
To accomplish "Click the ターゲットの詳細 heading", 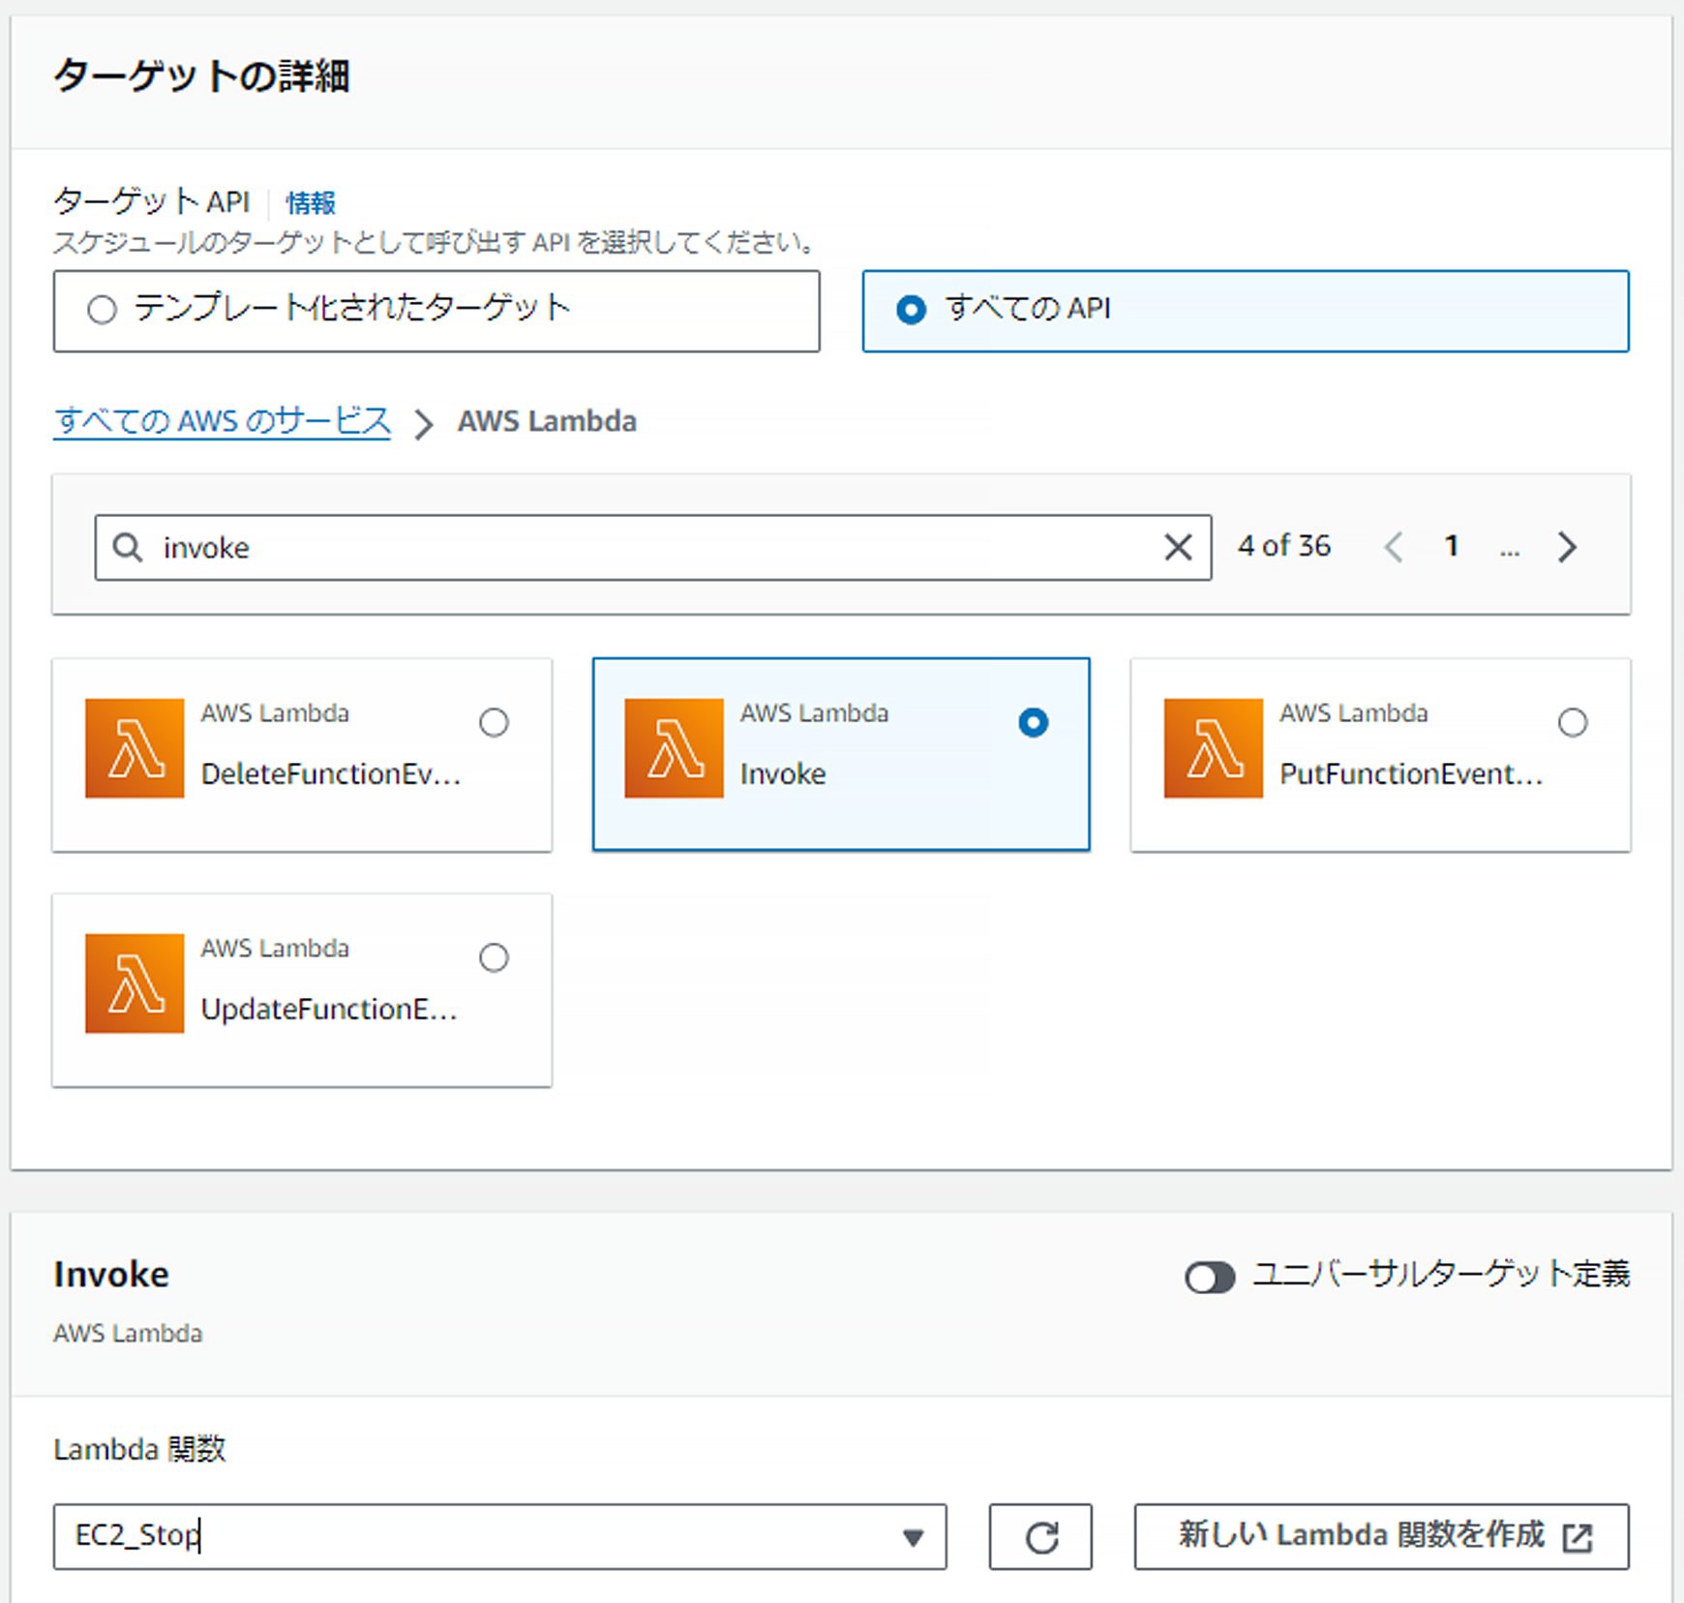I will point(201,76).
